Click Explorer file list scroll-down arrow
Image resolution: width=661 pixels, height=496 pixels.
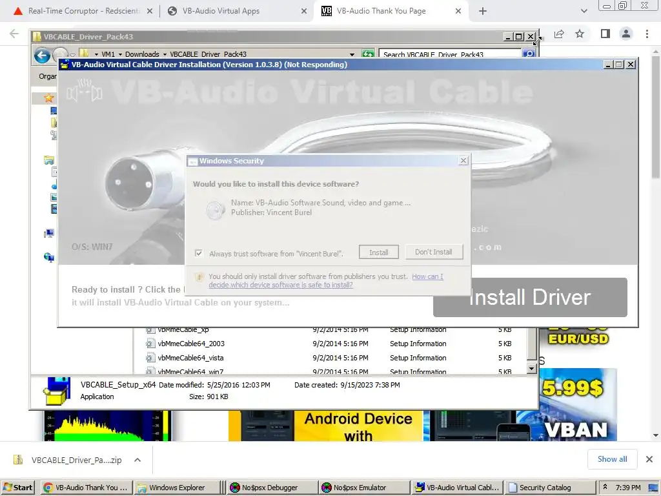click(532, 369)
